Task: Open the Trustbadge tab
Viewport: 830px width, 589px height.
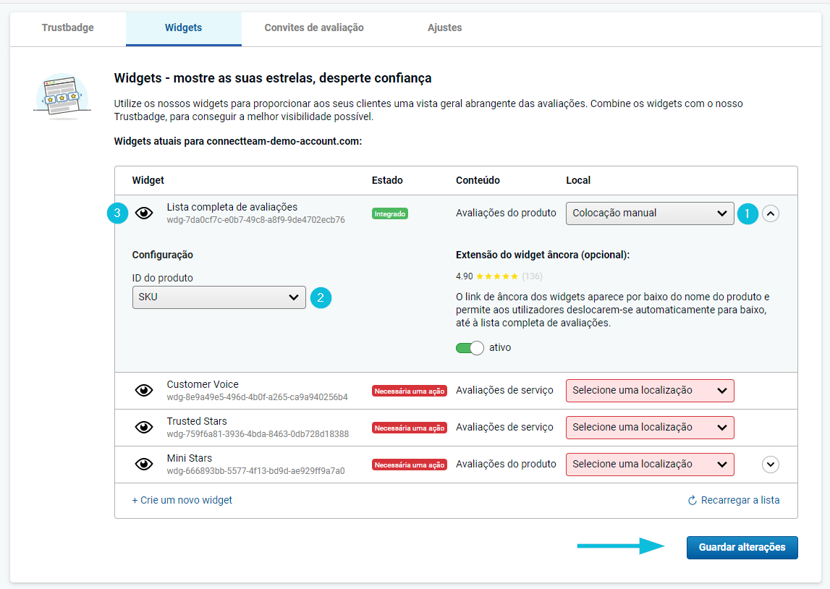Action: [x=68, y=28]
